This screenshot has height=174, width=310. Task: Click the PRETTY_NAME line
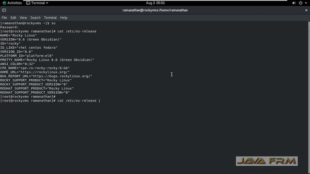(47, 60)
